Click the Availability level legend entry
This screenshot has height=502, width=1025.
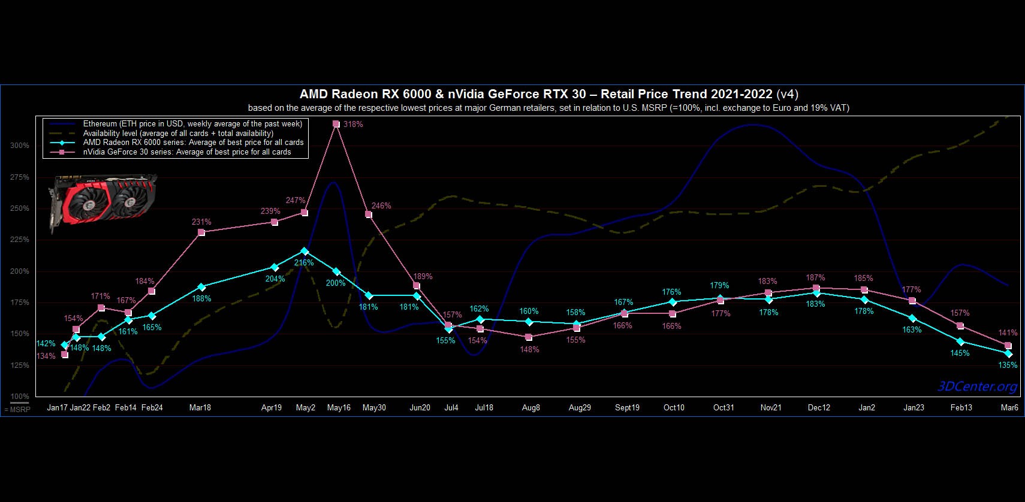point(178,133)
